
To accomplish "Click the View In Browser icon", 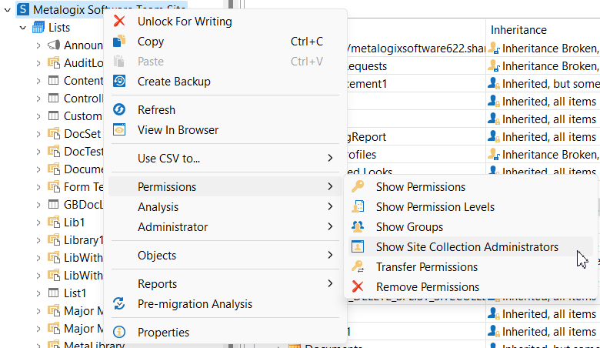I will click(x=119, y=130).
